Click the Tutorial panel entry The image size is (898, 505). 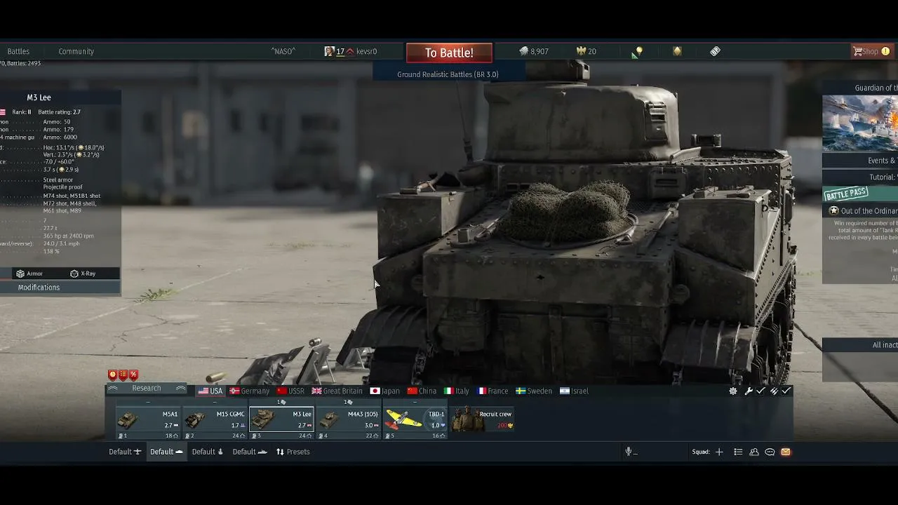coord(860,177)
